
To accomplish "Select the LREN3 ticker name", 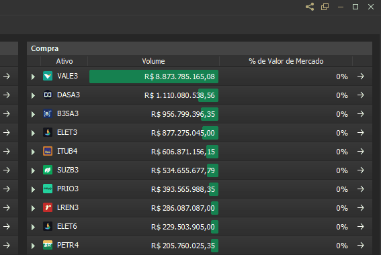I will (68, 207).
